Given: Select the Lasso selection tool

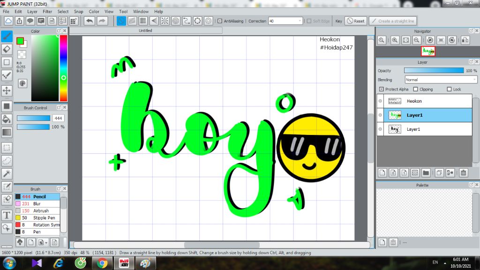Looking at the screenshot, I should coord(7,161).
